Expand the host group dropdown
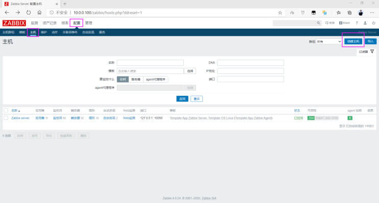 329,41
